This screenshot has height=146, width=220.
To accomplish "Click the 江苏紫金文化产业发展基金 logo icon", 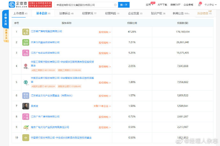I will tap(26, 95).
